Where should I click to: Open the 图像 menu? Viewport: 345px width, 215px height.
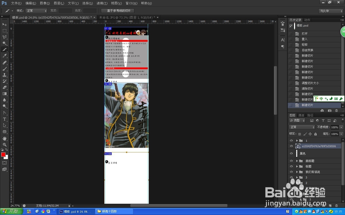(45, 3)
